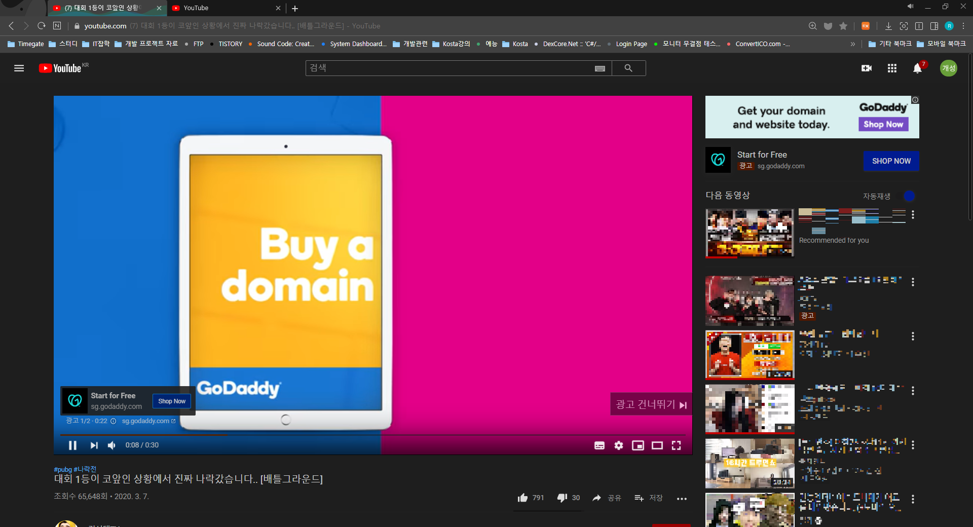The height and width of the screenshot is (527, 973).
Task: Click Shop Now on video ad overlay
Action: click(172, 401)
